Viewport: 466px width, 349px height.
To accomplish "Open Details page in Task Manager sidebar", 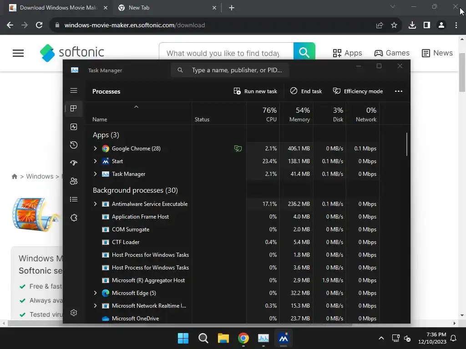I will [x=74, y=199].
